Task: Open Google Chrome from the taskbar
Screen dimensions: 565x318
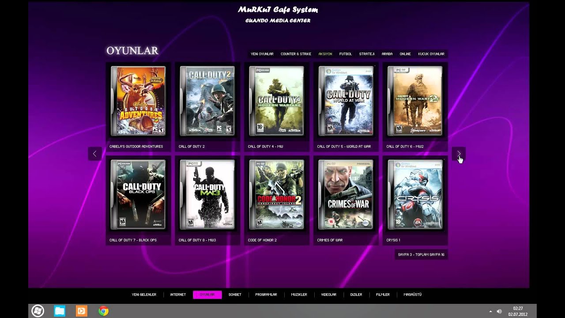Action: coord(104,311)
